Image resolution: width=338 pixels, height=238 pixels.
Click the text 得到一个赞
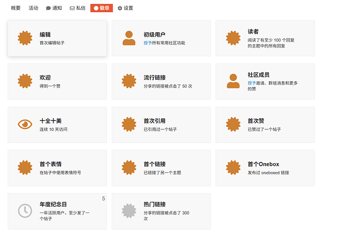click(50, 86)
